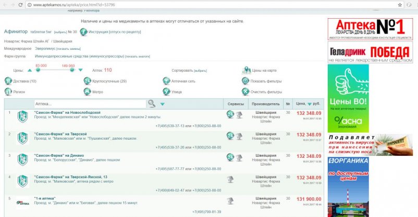
Task: Click 24-hour service icon for Самсон-Фарма на Тверской
Action: coord(230,135)
